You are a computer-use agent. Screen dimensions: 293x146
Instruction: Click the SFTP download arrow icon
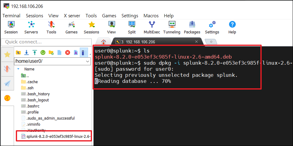click(x=26, y=53)
